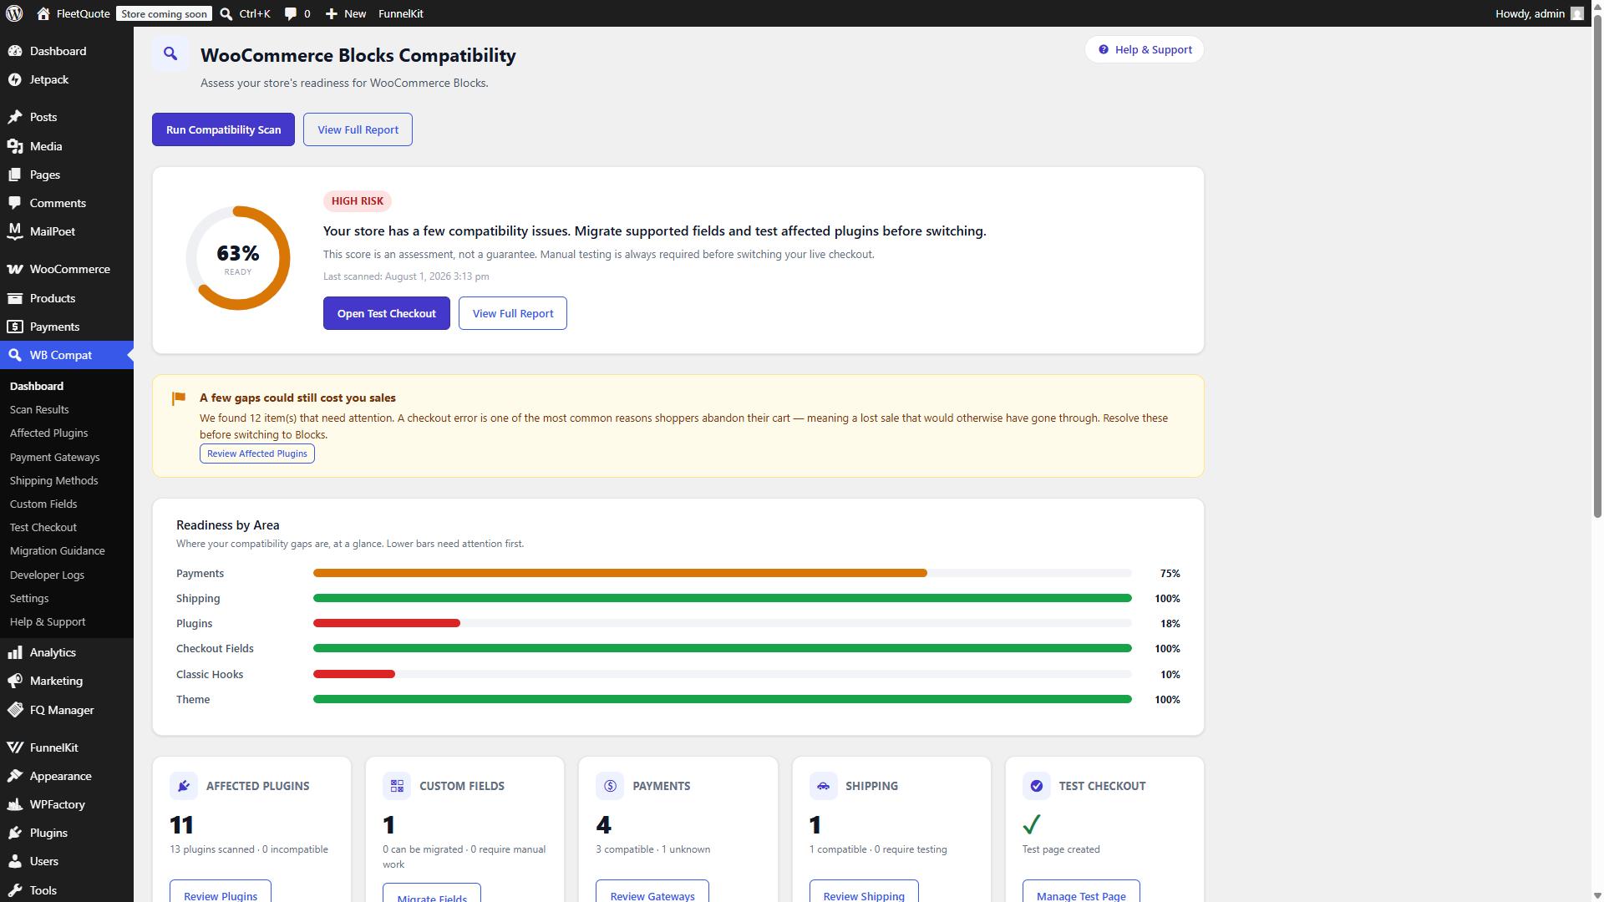1604x902 pixels.
Task: Click the plus New icon in admin bar
Action: [x=332, y=13]
